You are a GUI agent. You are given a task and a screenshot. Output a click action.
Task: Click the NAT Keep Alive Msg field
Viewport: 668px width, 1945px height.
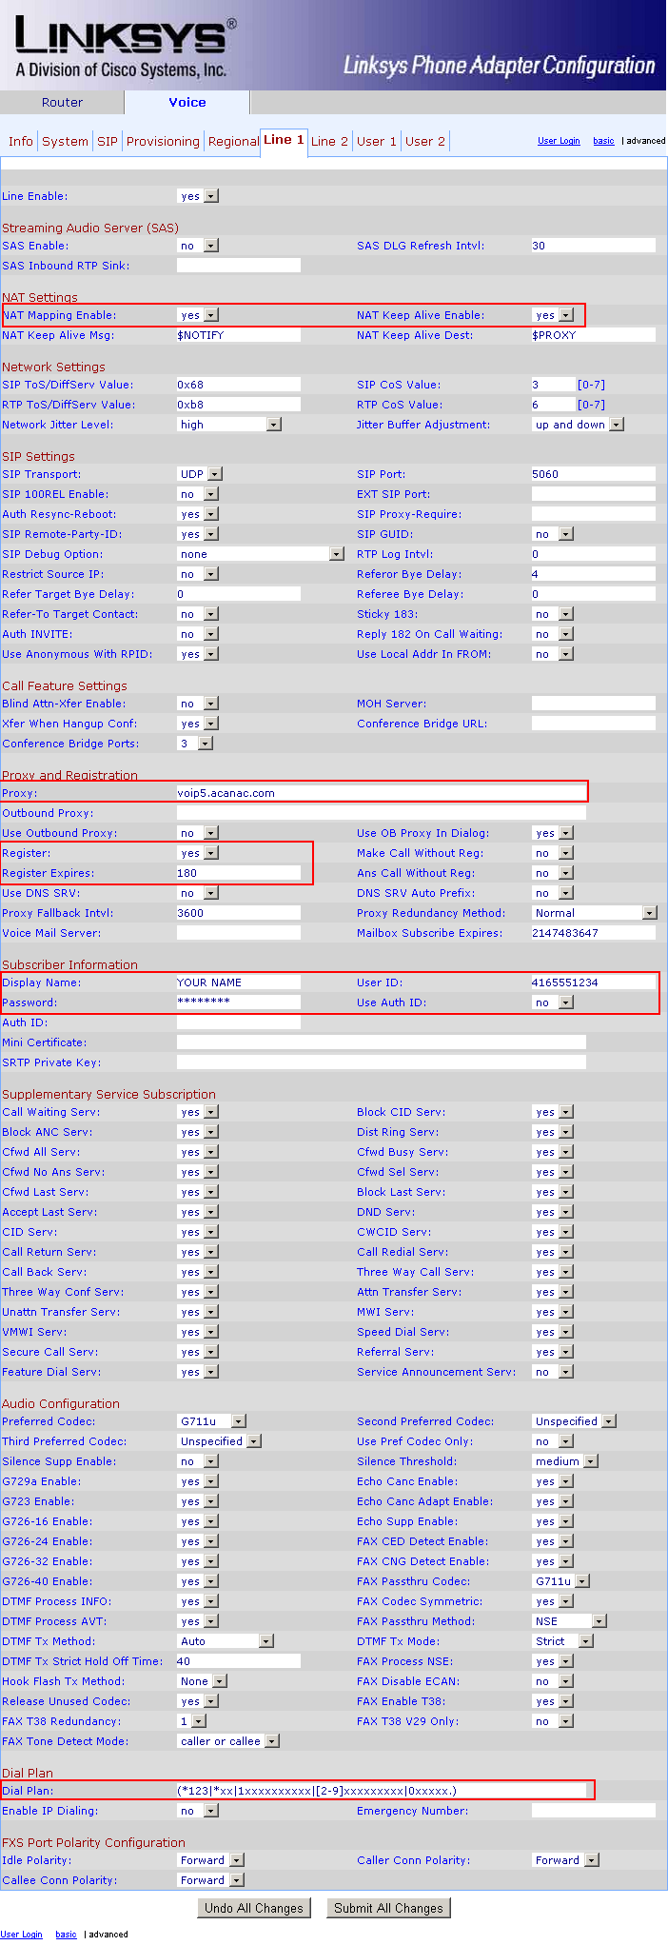point(239,335)
